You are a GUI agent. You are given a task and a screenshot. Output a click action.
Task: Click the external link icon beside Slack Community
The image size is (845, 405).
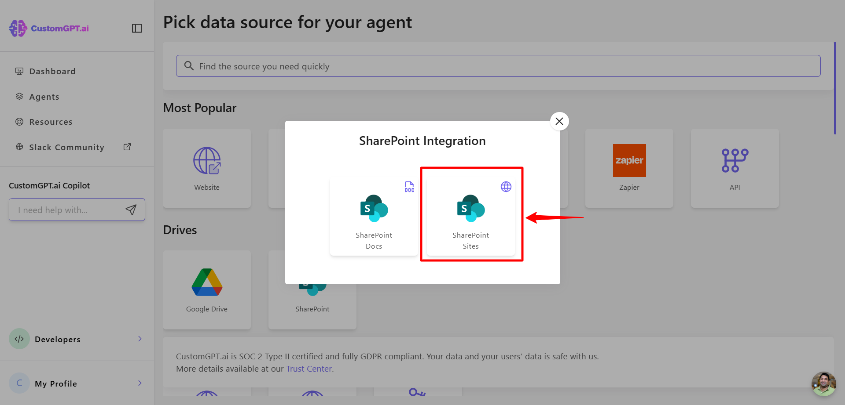(127, 147)
